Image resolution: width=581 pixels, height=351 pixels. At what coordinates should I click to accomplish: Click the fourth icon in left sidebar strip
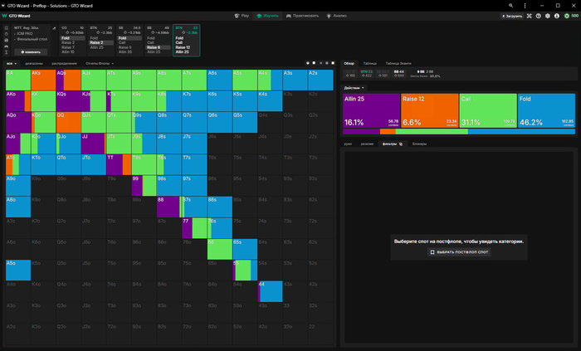point(7,46)
